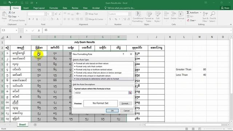Click the Clear eraser icon

188,20
